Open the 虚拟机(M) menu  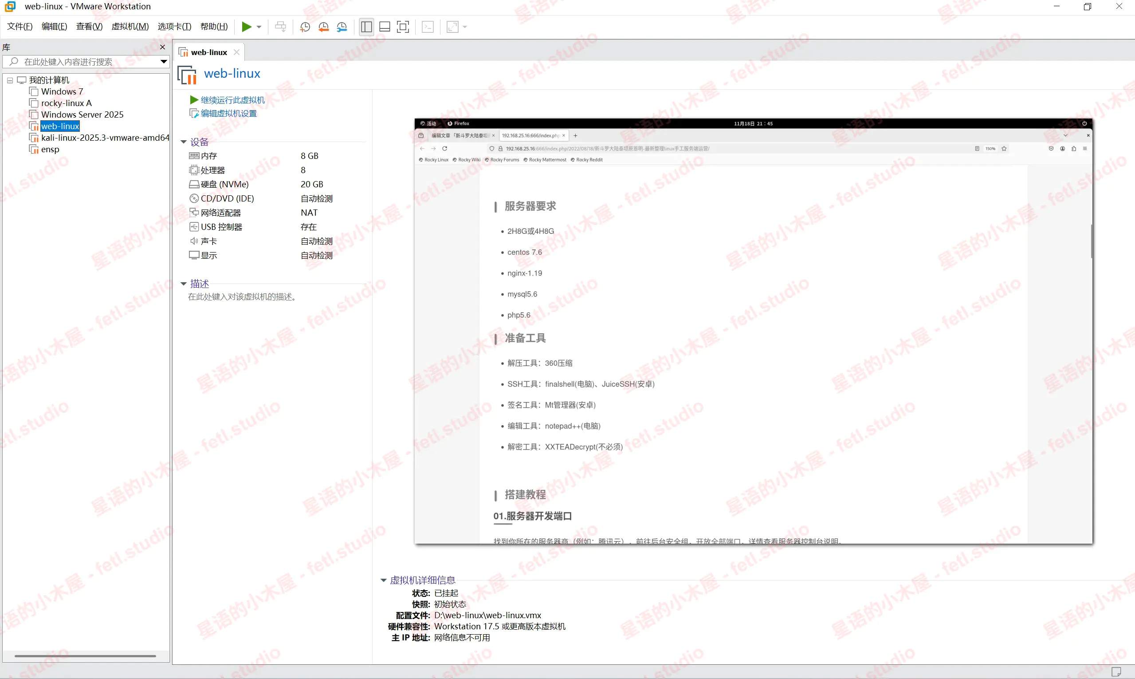click(x=130, y=26)
